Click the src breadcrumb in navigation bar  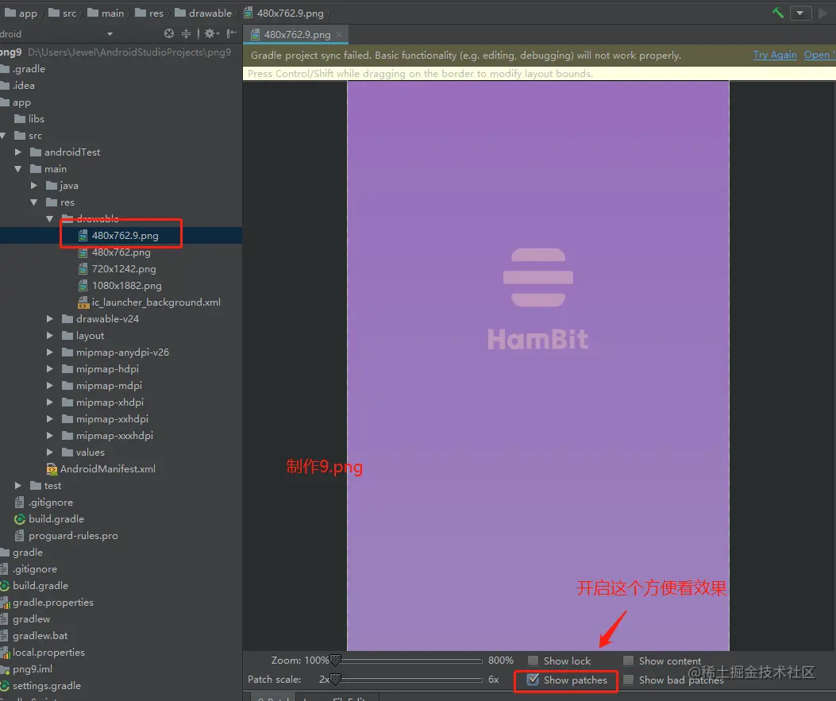tap(63, 13)
